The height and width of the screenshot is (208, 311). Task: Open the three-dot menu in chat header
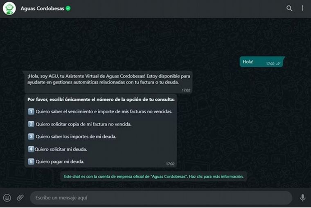point(302,8)
